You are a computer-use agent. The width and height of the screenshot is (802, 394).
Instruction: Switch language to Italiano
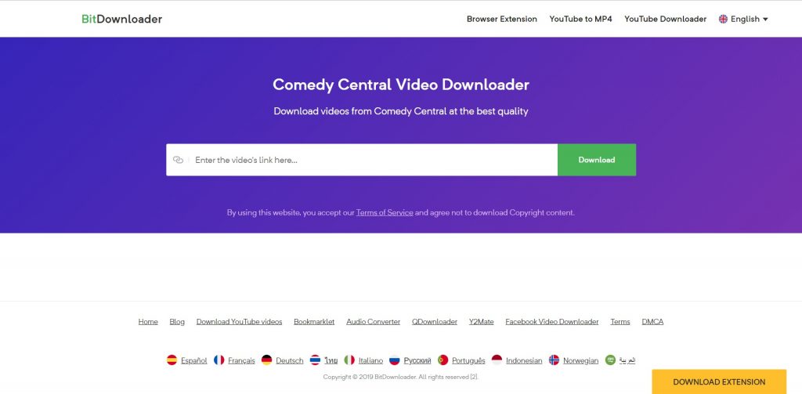(370, 361)
